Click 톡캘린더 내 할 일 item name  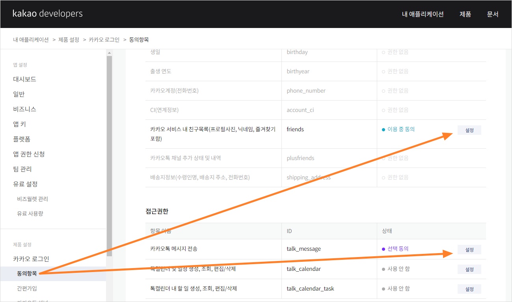pos(194,289)
